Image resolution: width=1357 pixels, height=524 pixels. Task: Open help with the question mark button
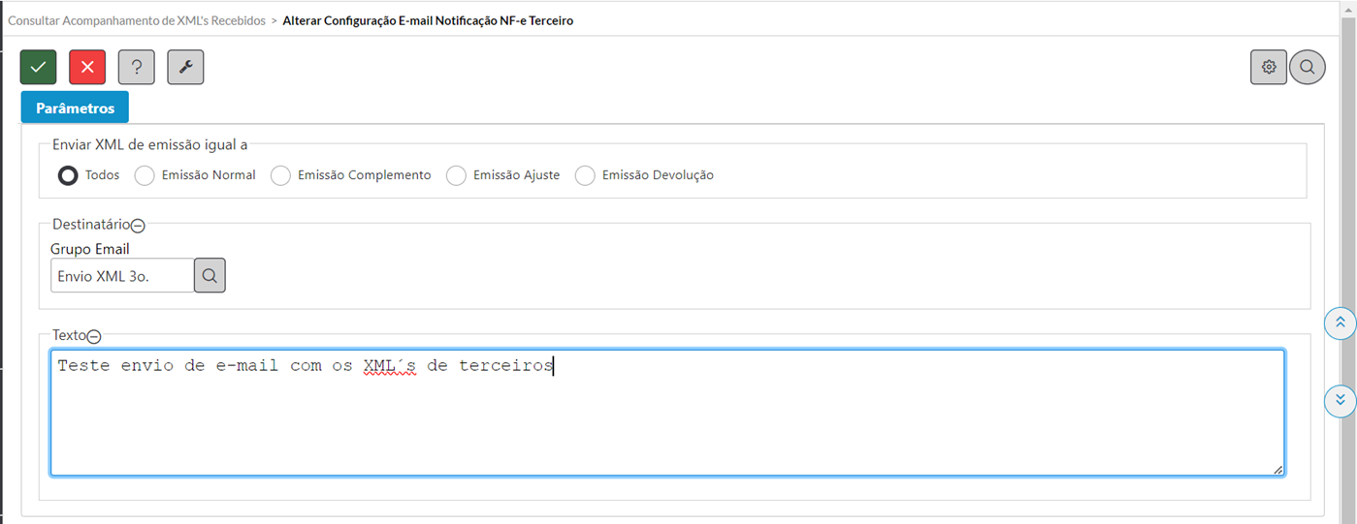pos(137,67)
